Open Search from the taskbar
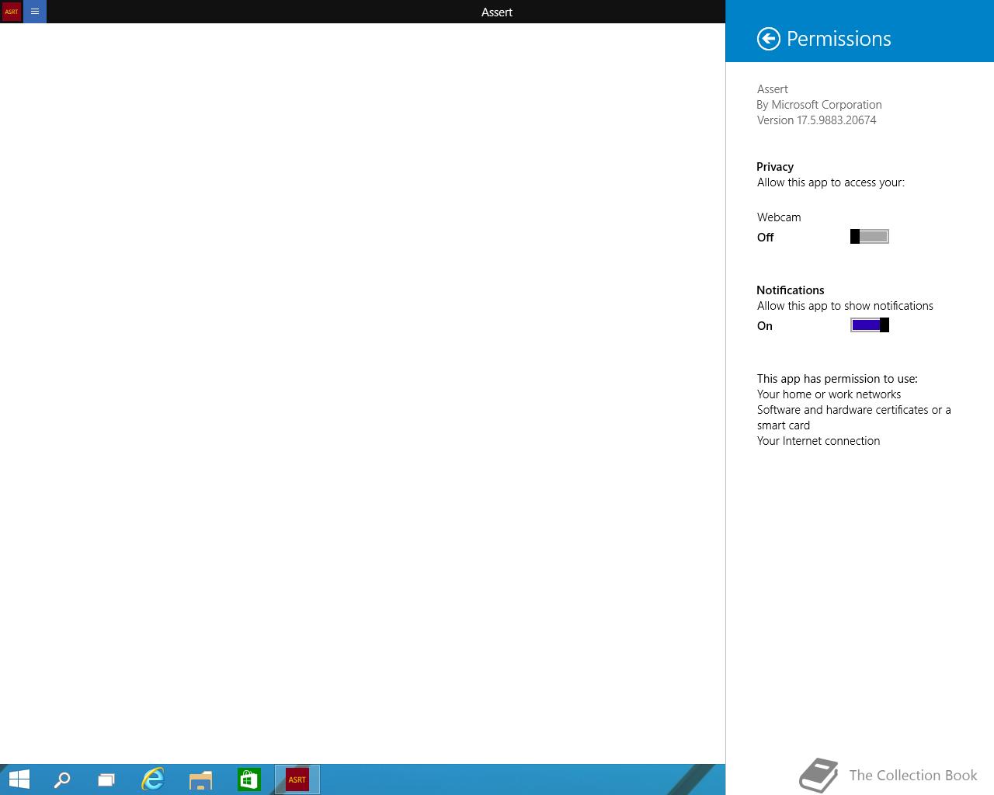Viewport: 994px width, 795px height. point(62,779)
